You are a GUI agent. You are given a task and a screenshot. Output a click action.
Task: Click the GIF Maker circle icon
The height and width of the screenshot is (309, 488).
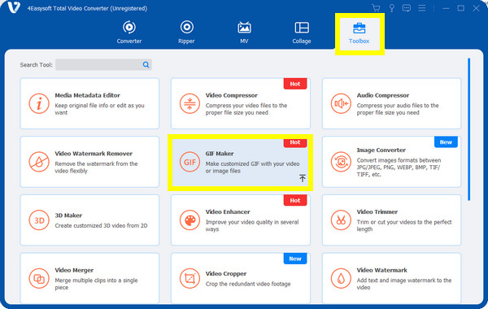[x=190, y=162]
